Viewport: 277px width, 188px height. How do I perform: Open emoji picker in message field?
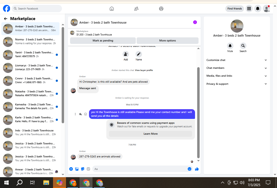189,169
